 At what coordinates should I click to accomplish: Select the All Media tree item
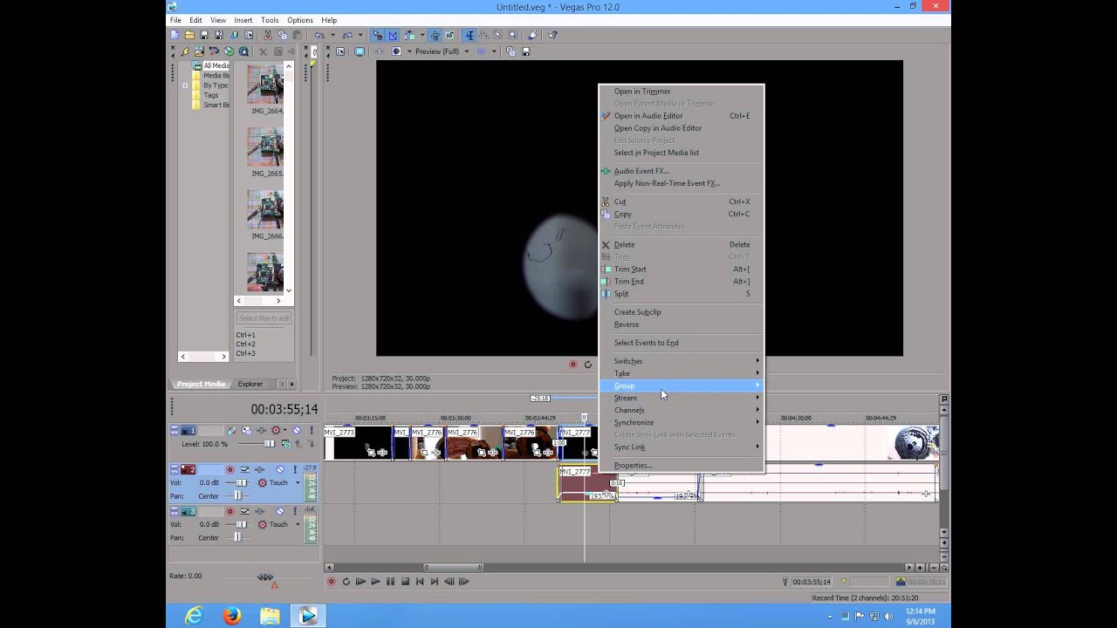(x=216, y=65)
